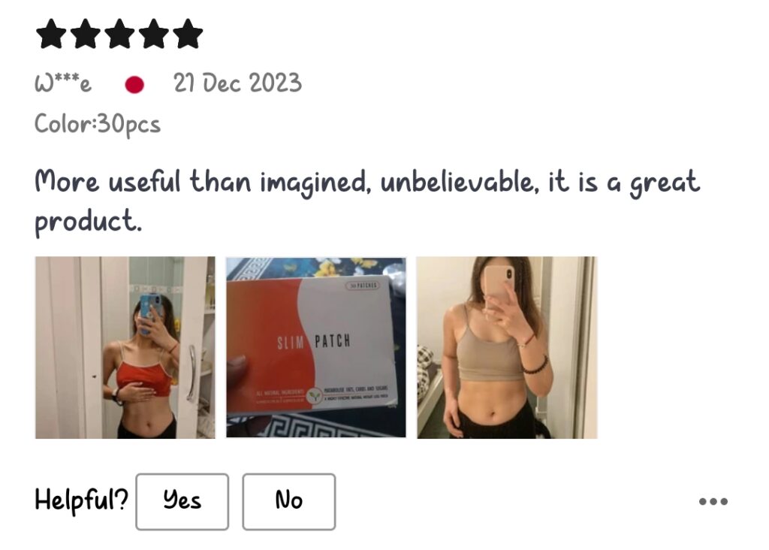Click the second star in the rating

pos(86,34)
